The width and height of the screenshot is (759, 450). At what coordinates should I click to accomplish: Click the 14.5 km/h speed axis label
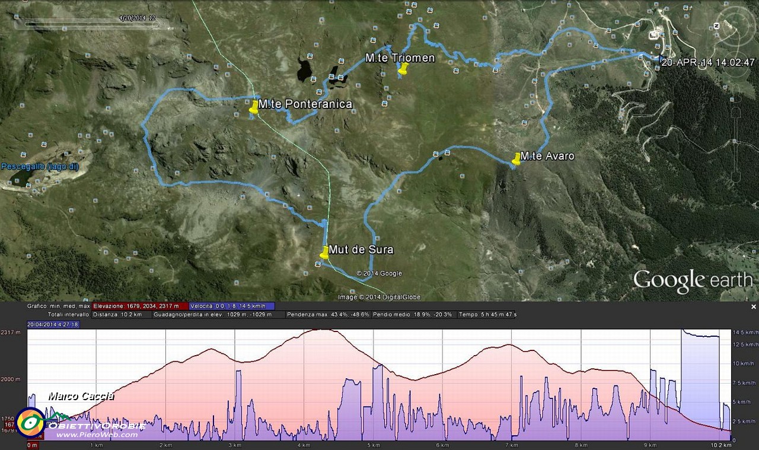click(x=745, y=332)
